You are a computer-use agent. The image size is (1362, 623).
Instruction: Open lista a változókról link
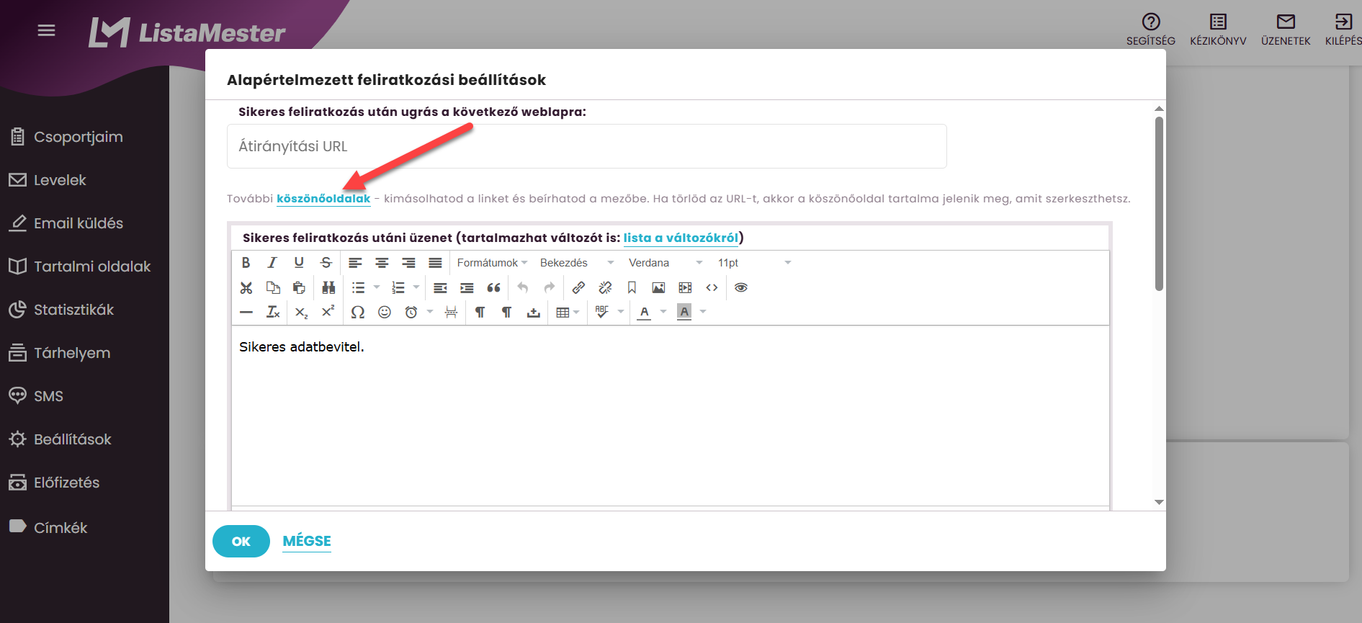point(681,238)
